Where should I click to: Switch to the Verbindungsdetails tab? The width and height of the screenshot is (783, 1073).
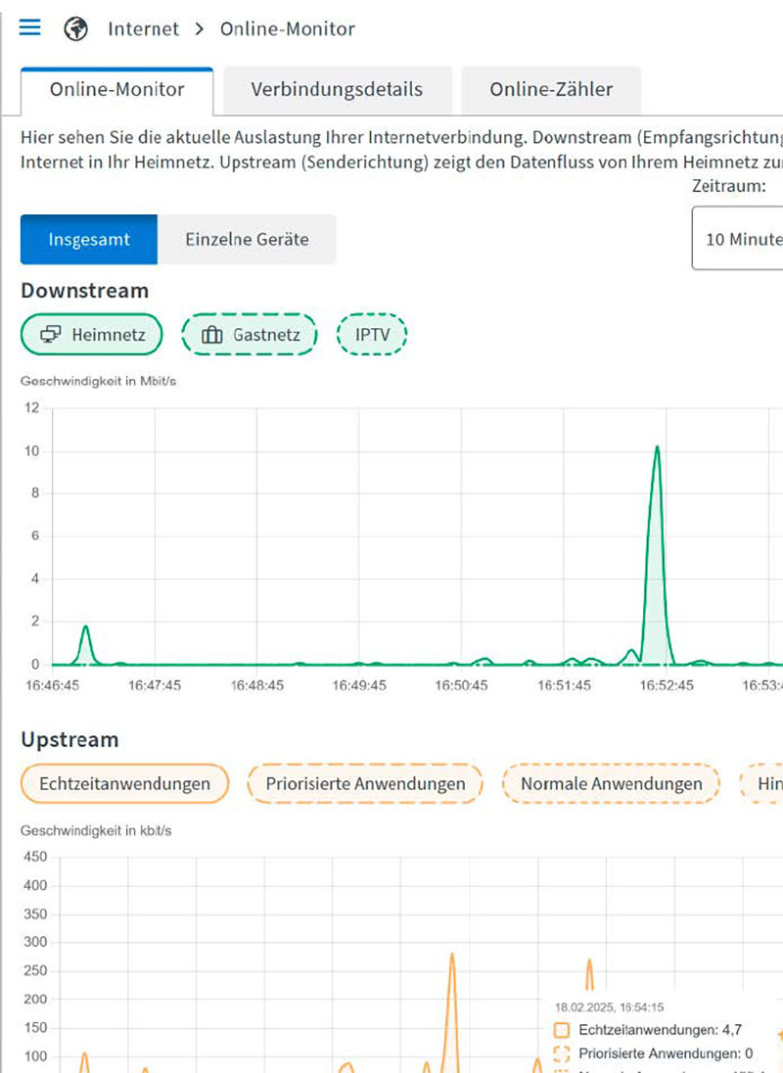338,89
